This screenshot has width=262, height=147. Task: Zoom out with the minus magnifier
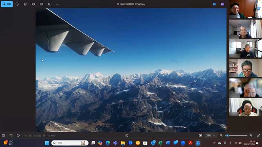coord(221,136)
